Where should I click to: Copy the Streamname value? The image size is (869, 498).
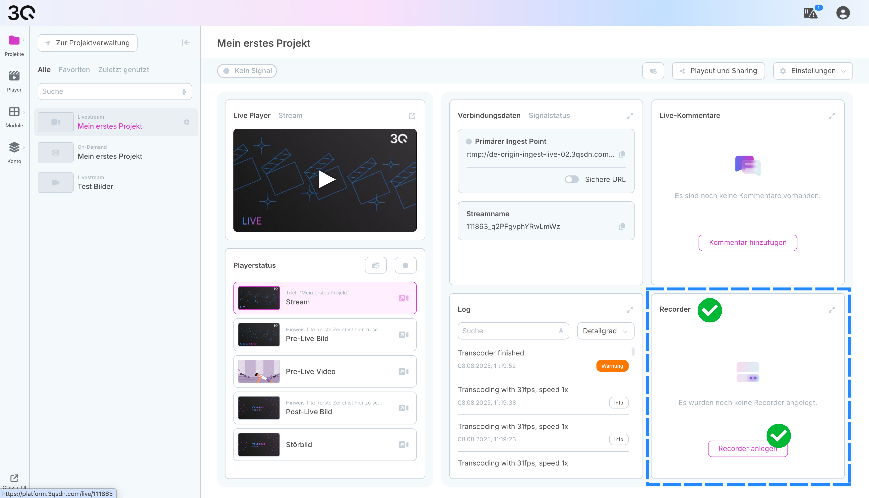point(622,227)
